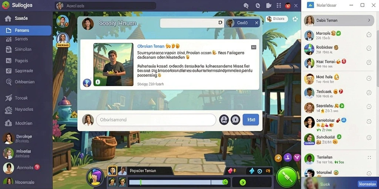Open the post photo thumbnail
The width and height of the screenshot is (379, 189).
113,65
